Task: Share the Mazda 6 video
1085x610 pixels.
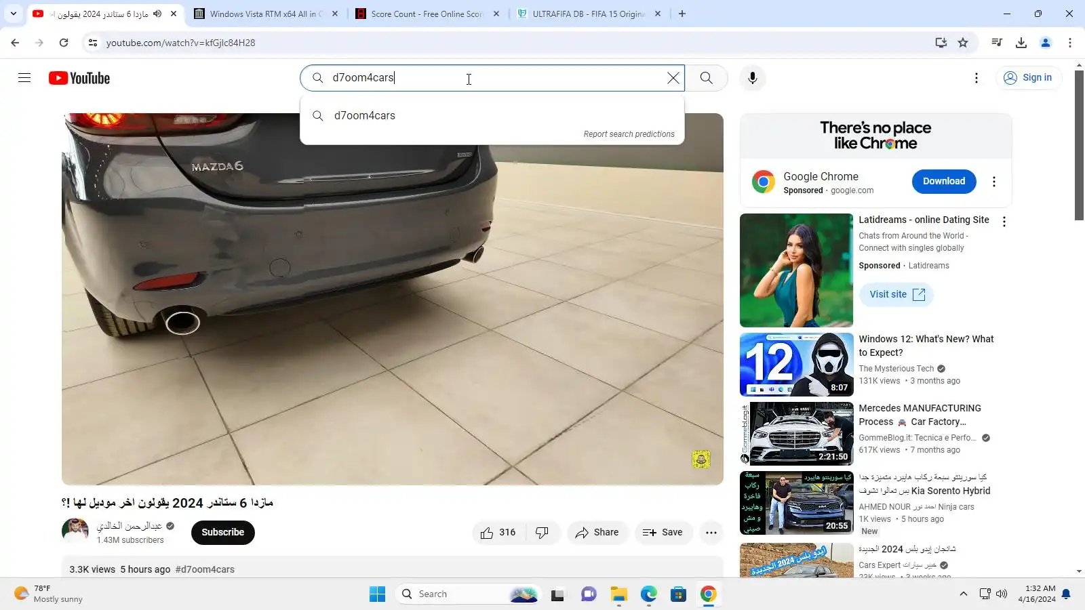Action: pyautogui.click(x=597, y=533)
